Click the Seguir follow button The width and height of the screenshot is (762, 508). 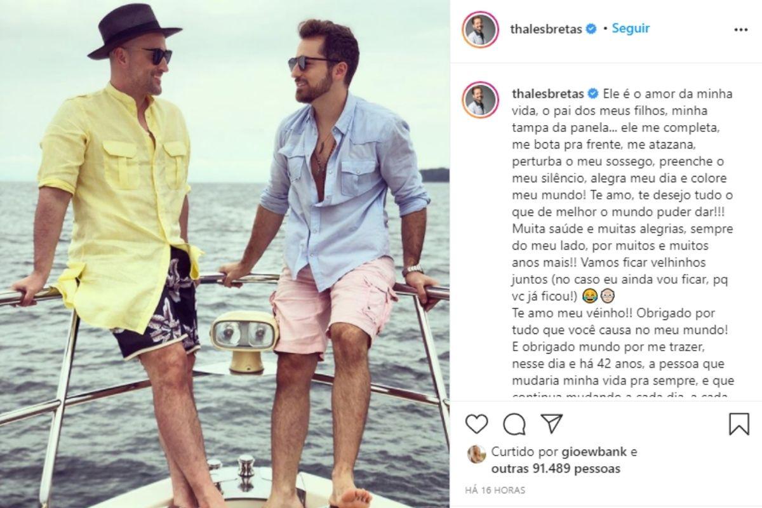click(x=631, y=29)
